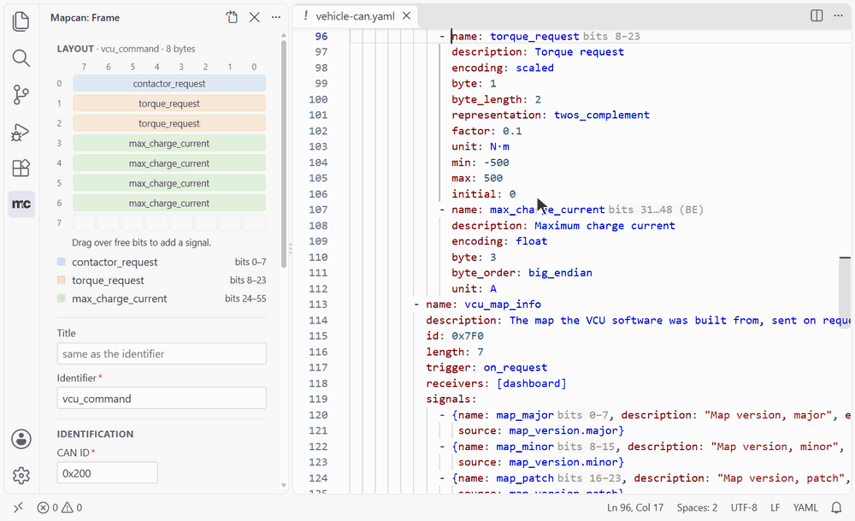
Task: Click the Title input field
Action: click(162, 353)
